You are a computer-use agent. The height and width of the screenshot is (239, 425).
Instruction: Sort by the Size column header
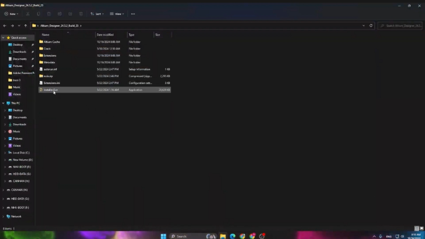coord(163,35)
